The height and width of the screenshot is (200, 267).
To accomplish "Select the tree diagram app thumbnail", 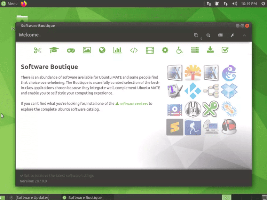I will tap(211, 91).
